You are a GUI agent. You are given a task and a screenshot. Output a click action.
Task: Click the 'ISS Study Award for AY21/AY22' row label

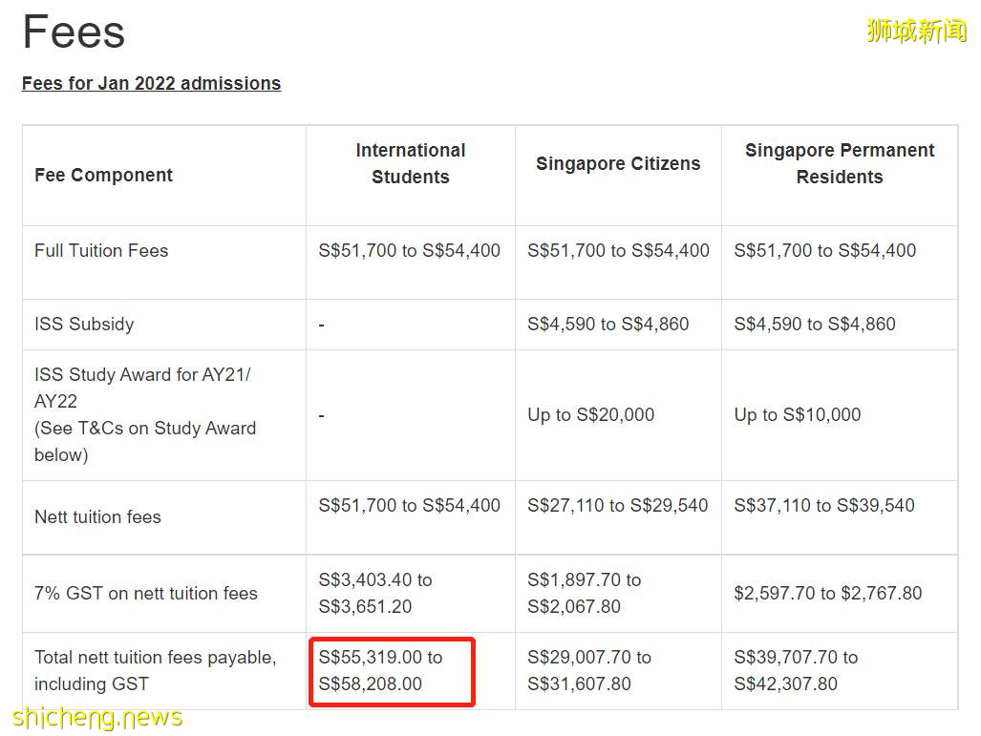click(144, 414)
